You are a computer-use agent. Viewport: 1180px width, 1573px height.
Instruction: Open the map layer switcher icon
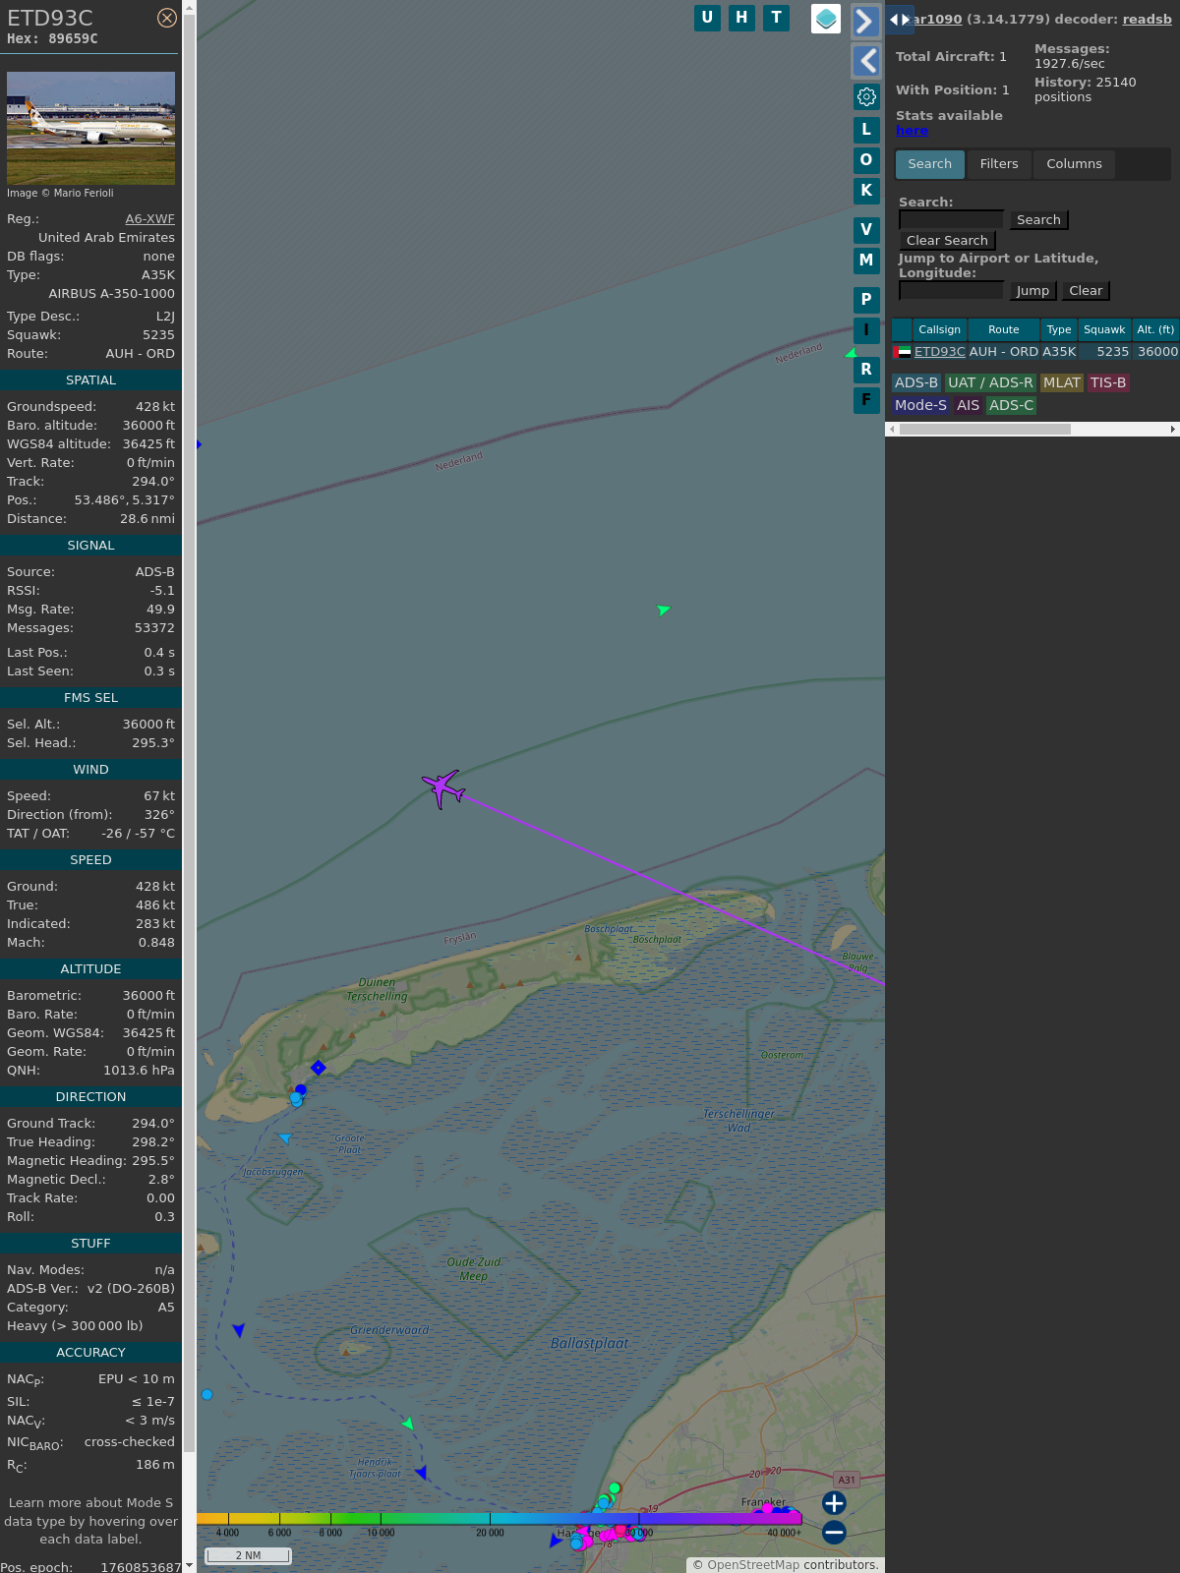826,19
